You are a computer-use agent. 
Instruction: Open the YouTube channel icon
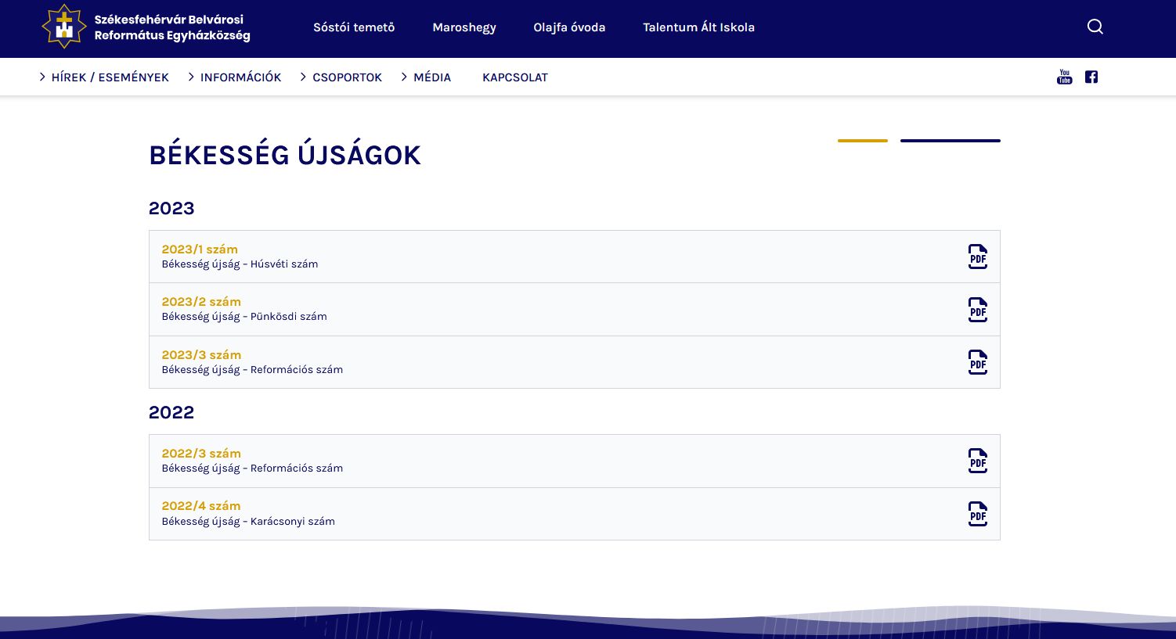pyautogui.click(x=1064, y=77)
